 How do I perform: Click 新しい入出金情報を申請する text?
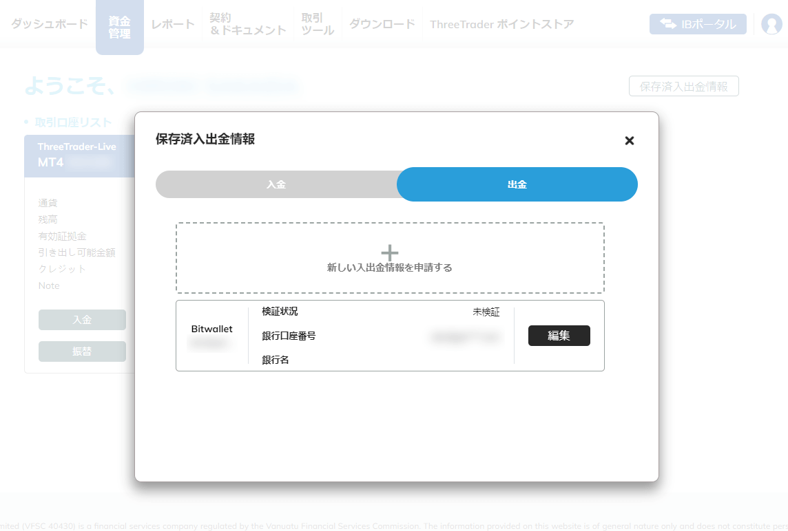(389, 268)
